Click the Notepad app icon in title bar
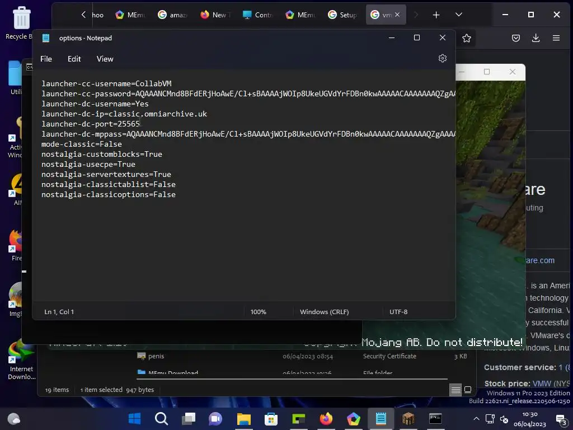 point(46,38)
